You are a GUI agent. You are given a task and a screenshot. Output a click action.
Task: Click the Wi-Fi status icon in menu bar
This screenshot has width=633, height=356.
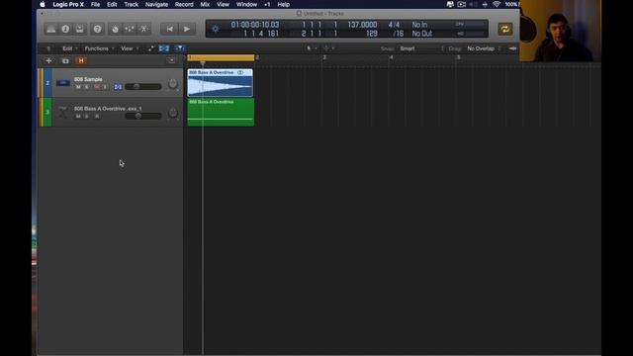[497, 4]
